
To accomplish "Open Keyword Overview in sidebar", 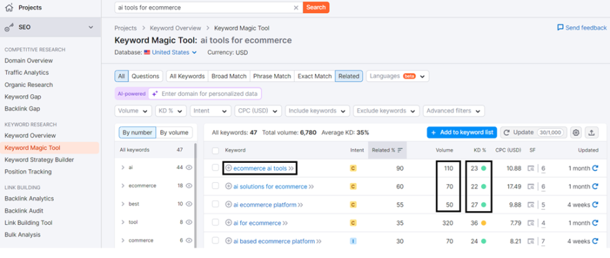I will [x=30, y=135].
